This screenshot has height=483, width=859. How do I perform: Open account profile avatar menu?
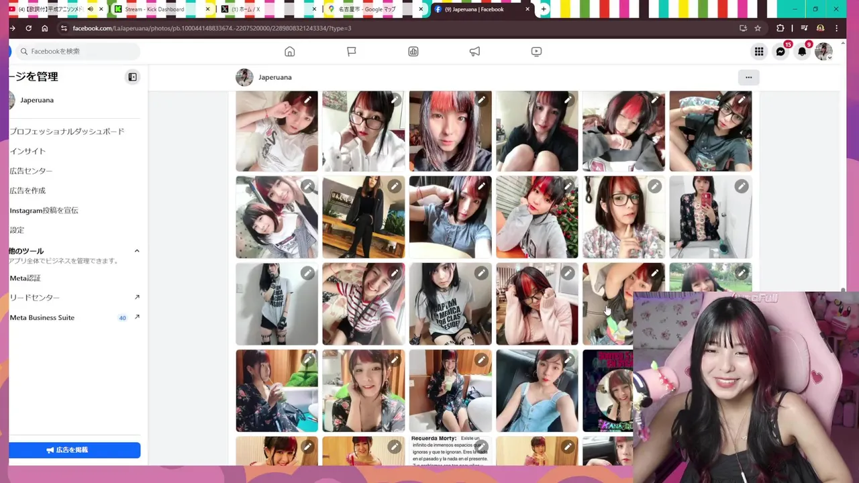[x=823, y=52]
